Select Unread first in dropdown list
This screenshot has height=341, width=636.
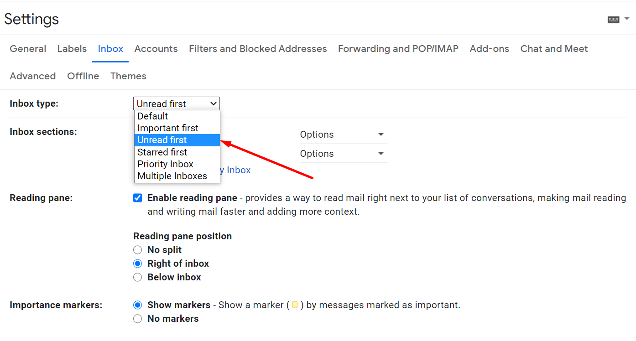pyautogui.click(x=177, y=140)
